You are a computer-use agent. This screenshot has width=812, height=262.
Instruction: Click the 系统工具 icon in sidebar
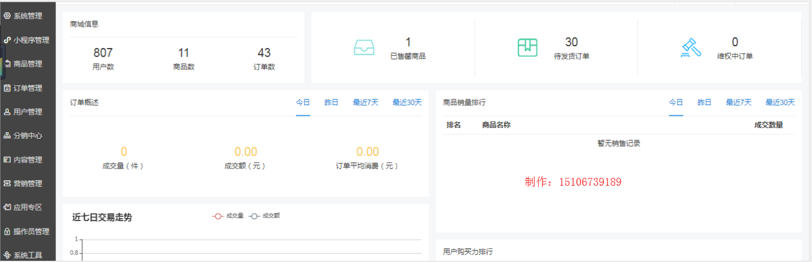[7, 255]
